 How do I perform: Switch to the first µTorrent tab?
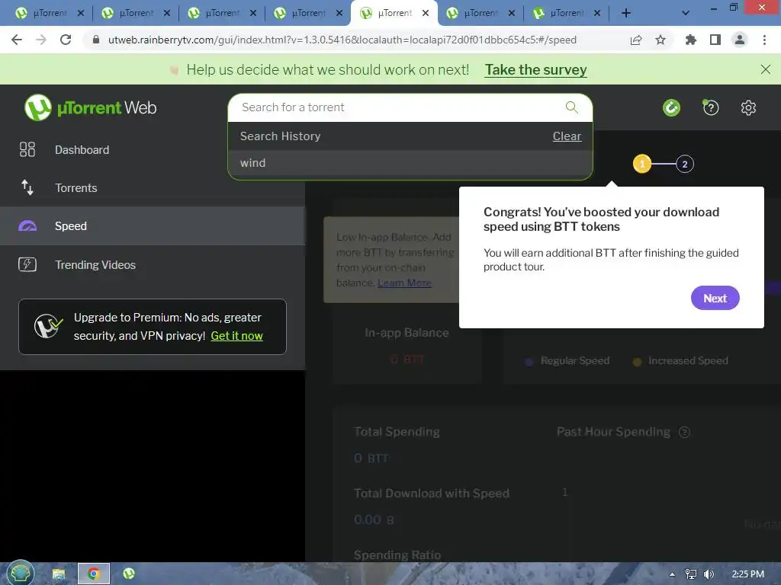(48, 13)
